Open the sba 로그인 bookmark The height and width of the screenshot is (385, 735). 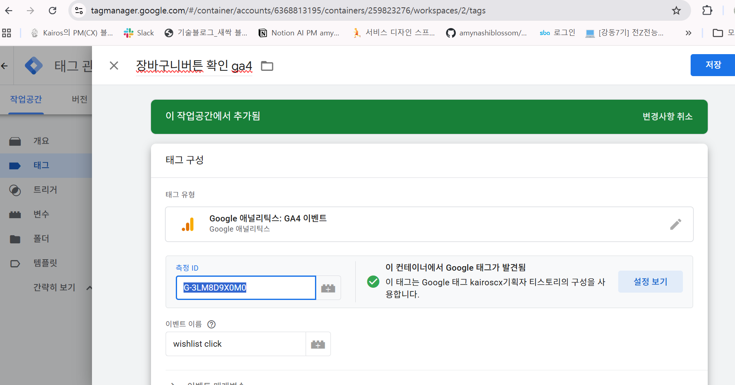(557, 33)
